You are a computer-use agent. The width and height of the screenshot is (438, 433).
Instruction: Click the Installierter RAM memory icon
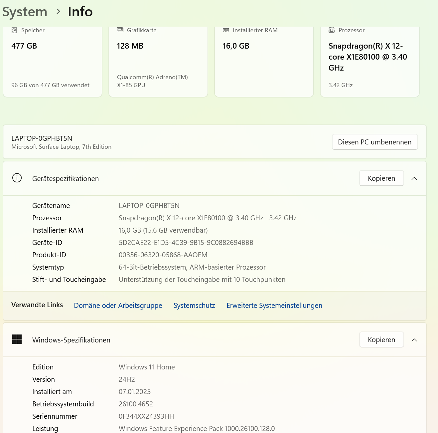pyautogui.click(x=226, y=30)
